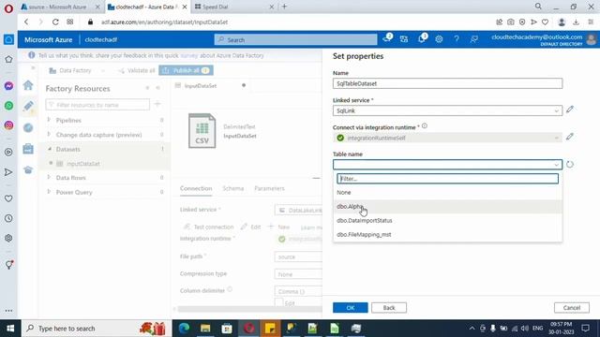Viewport: 600px width, 337px height.
Task: Click the Back button
Action: 389,308
